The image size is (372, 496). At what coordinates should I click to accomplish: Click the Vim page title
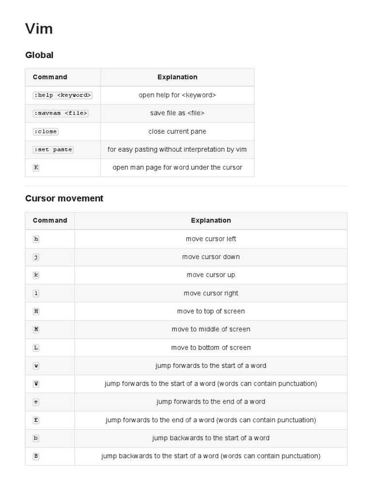click(x=39, y=29)
